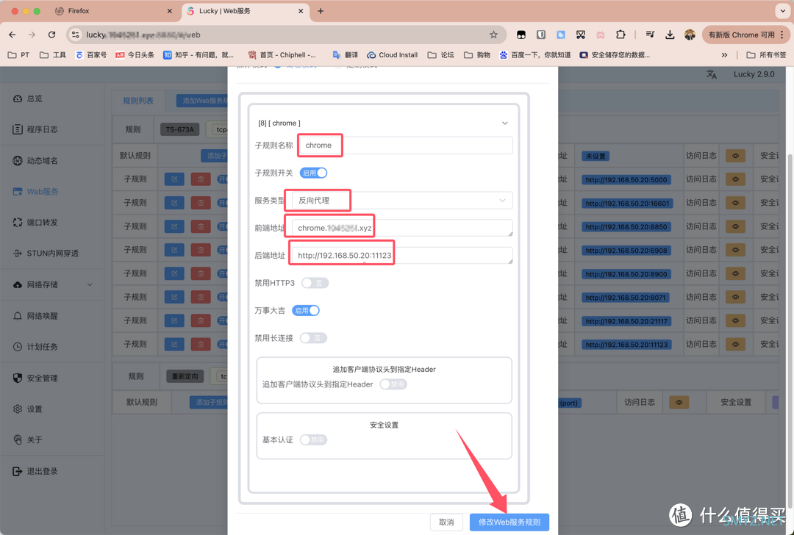Image resolution: width=794 pixels, height=535 pixels.
Task: Open the 论坛 bookmarks folder
Action: (x=440, y=54)
